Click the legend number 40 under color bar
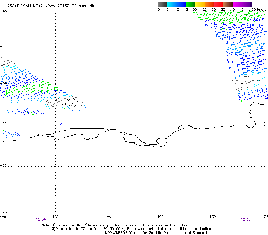The height and width of the screenshot is (235, 268). [233, 10]
